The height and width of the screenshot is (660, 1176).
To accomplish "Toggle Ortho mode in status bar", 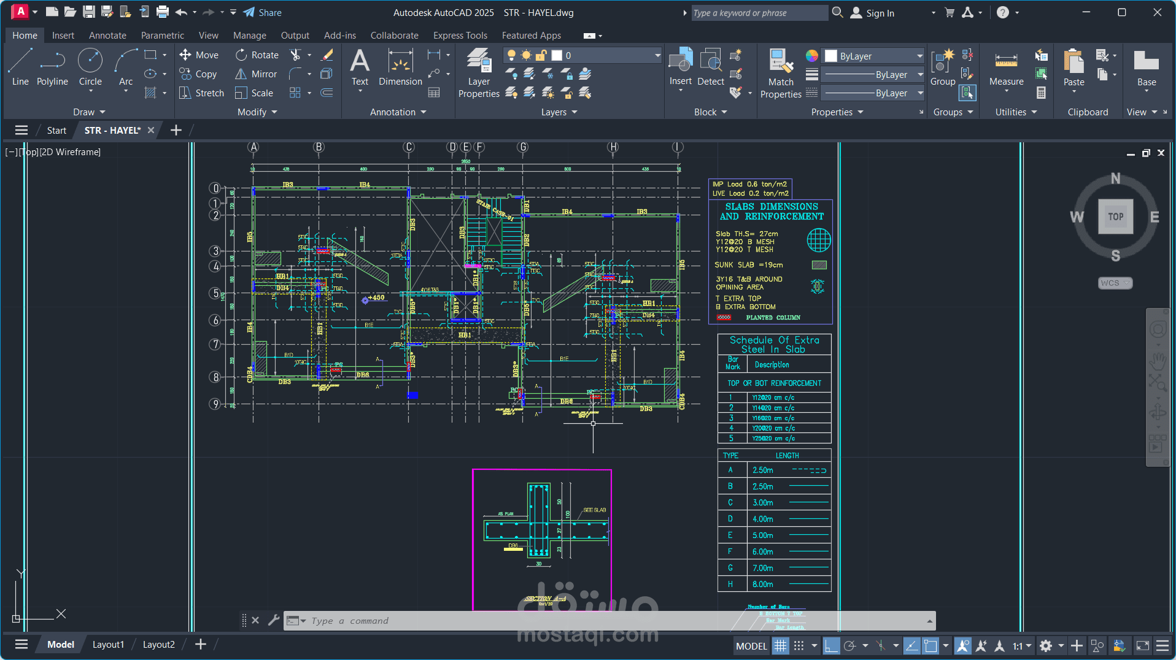I will click(x=831, y=645).
